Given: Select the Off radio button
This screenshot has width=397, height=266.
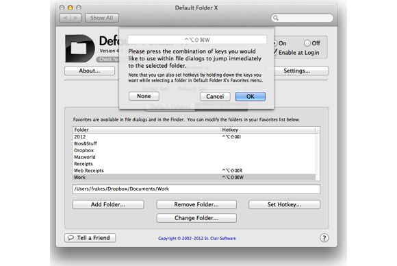Looking at the screenshot, I should click(x=307, y=43).
